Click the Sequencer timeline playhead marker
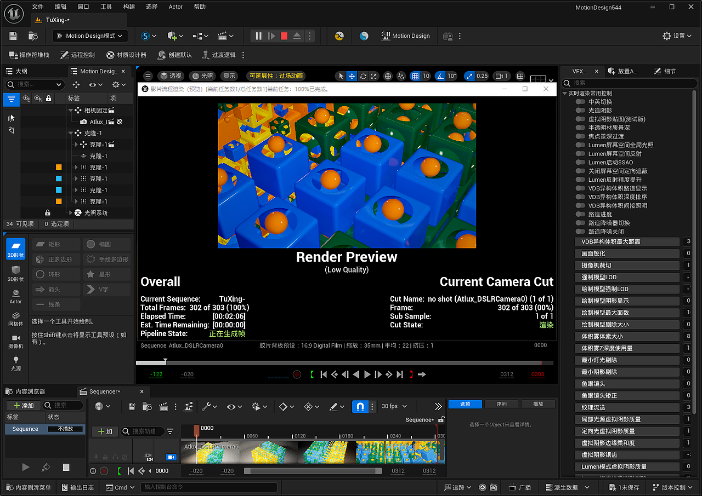The width and height of the screenshot is (702, 496). pos(196,430)
